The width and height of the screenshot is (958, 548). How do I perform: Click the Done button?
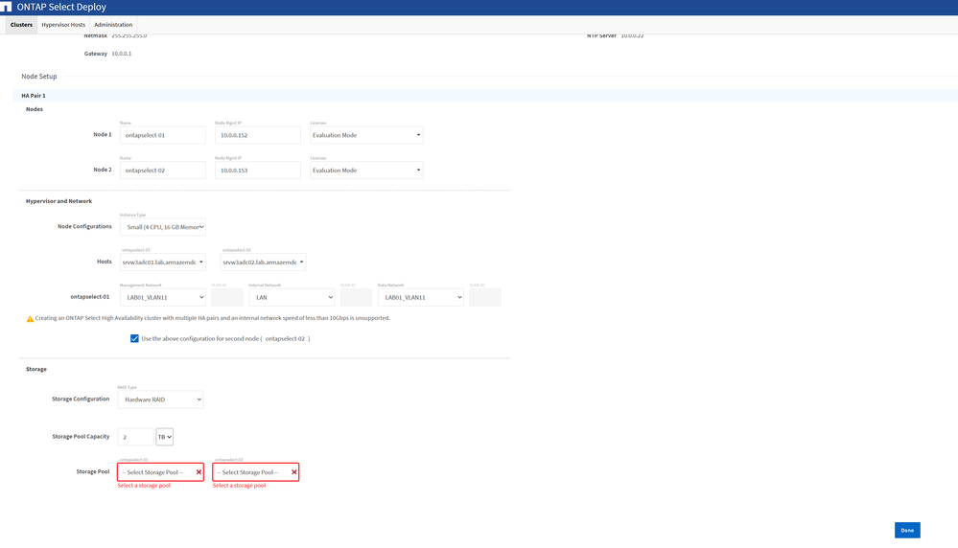coord(907,531)
